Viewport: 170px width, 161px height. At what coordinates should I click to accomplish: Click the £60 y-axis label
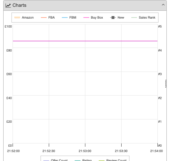9,74
